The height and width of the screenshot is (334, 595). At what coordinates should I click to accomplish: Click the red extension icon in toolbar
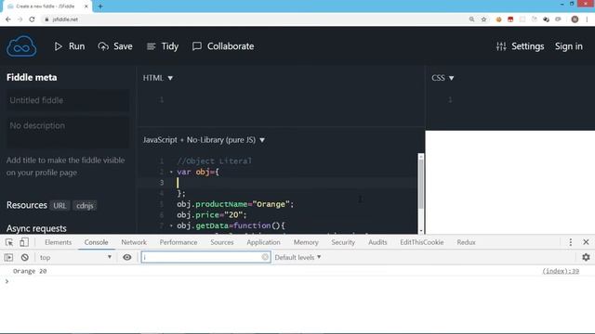coord(510,19)
